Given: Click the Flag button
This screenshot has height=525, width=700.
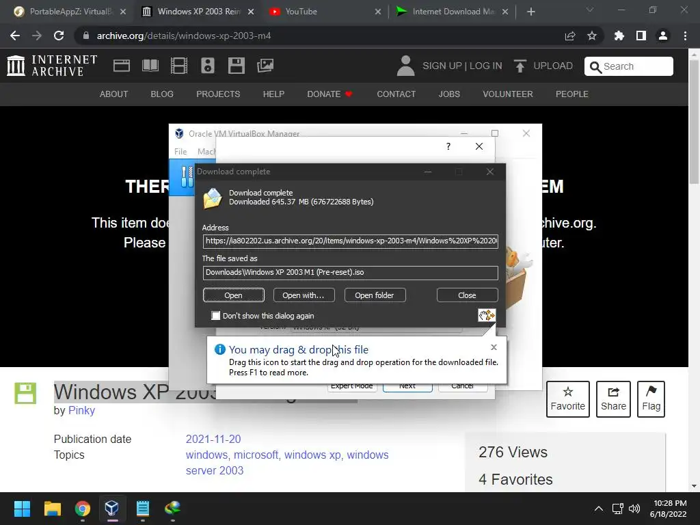Looking at the screenshot, I should pyautogui.click(x=651, y=399).
